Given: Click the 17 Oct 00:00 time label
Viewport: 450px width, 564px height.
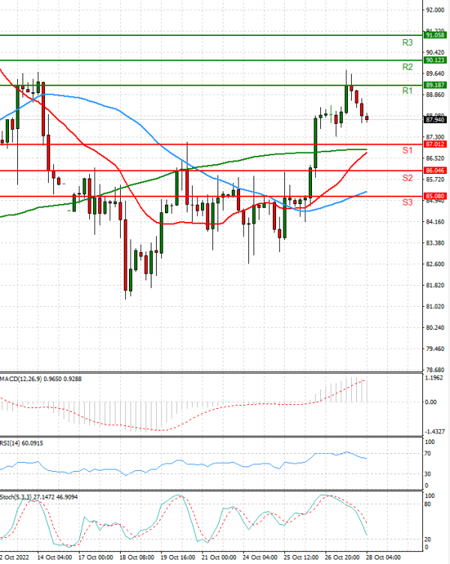Looking at the screenshot, I should [x=95, y=557].
